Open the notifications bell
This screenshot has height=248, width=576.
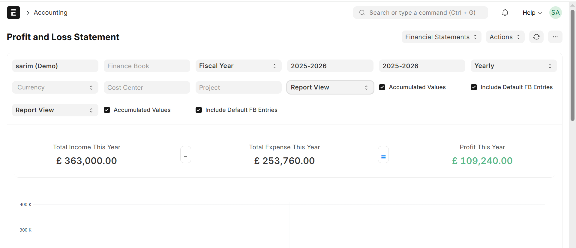505,13
